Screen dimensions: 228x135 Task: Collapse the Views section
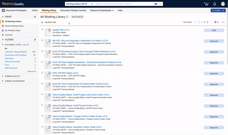tap(3, 17)
